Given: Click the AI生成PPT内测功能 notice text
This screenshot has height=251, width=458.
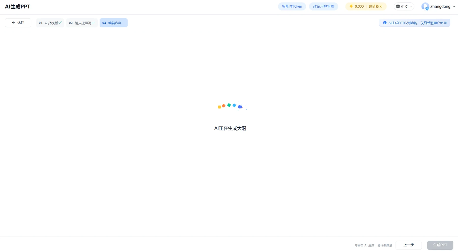Looking at the screenshot, I should pyautogui.click(x=417, y=23).
